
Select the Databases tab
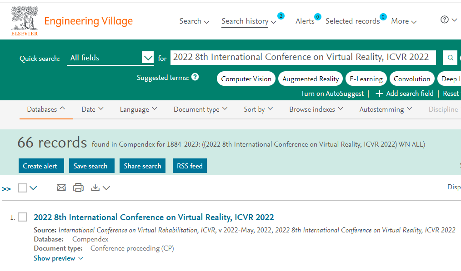click(x=46, y=109)
